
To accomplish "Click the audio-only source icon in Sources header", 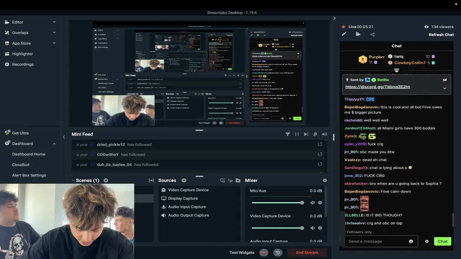I will tap(230, 180).
